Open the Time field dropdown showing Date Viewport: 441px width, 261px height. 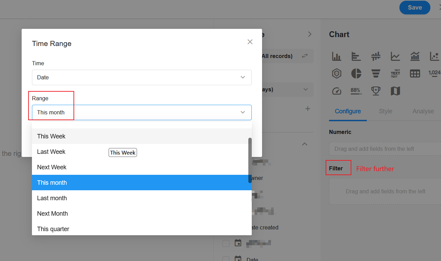click(142, 78)
